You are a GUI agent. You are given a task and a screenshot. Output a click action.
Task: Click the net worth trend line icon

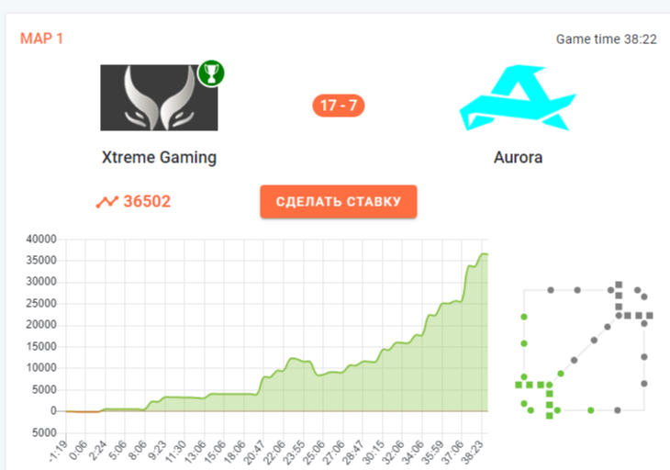pos(106,202)
